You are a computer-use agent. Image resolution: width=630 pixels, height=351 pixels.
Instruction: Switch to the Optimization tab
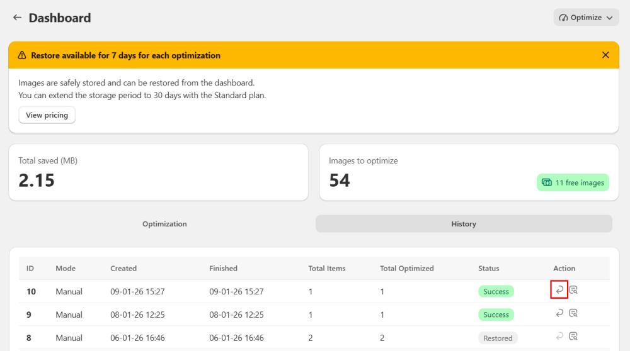point(164,224)
